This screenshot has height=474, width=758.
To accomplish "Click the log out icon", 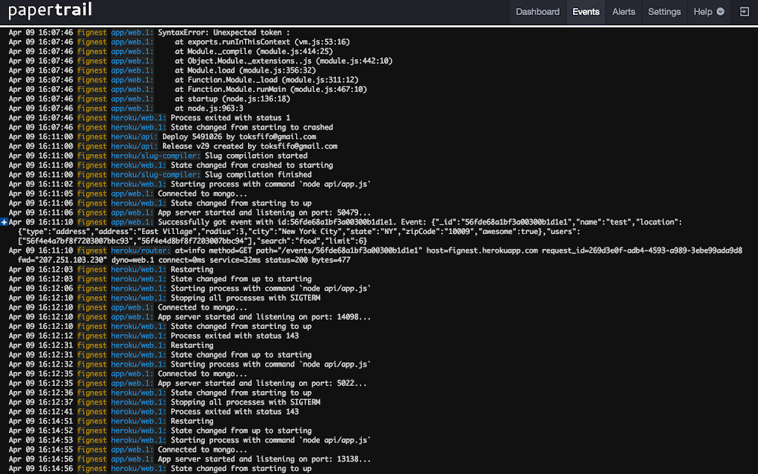I will point(745,12).
